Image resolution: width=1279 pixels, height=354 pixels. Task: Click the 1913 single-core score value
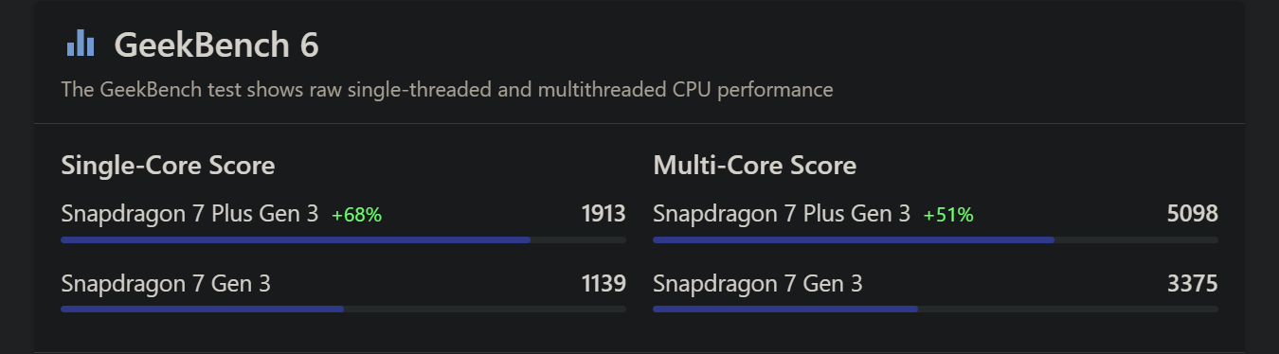[603, 213]
